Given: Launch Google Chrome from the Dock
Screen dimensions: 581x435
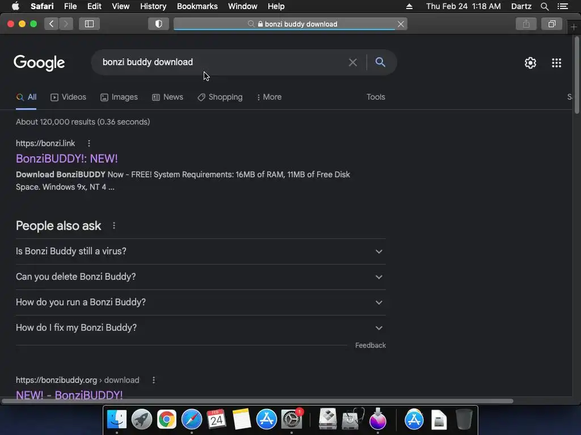Looking at the screenshot, I should click(x=167, y=420).
